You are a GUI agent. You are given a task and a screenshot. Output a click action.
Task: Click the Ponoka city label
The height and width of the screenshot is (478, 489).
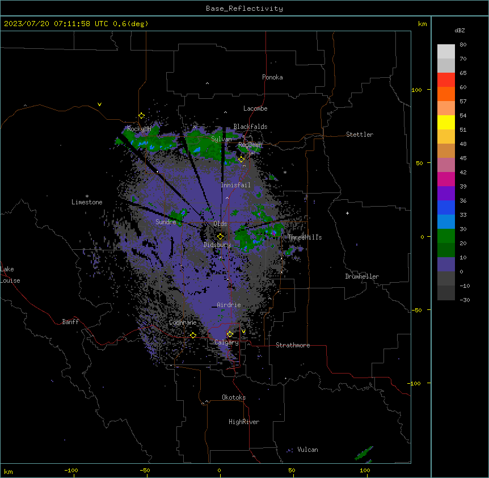point(272,77)
